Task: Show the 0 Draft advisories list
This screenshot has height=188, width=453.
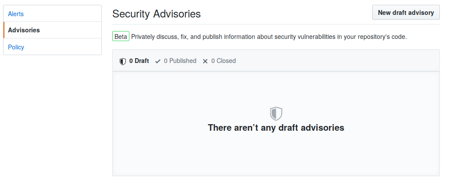Action: [134, 61]
